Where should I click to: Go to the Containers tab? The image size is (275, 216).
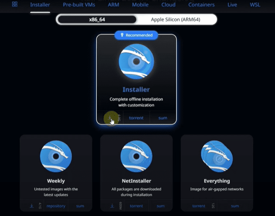(x=201, y=5)
